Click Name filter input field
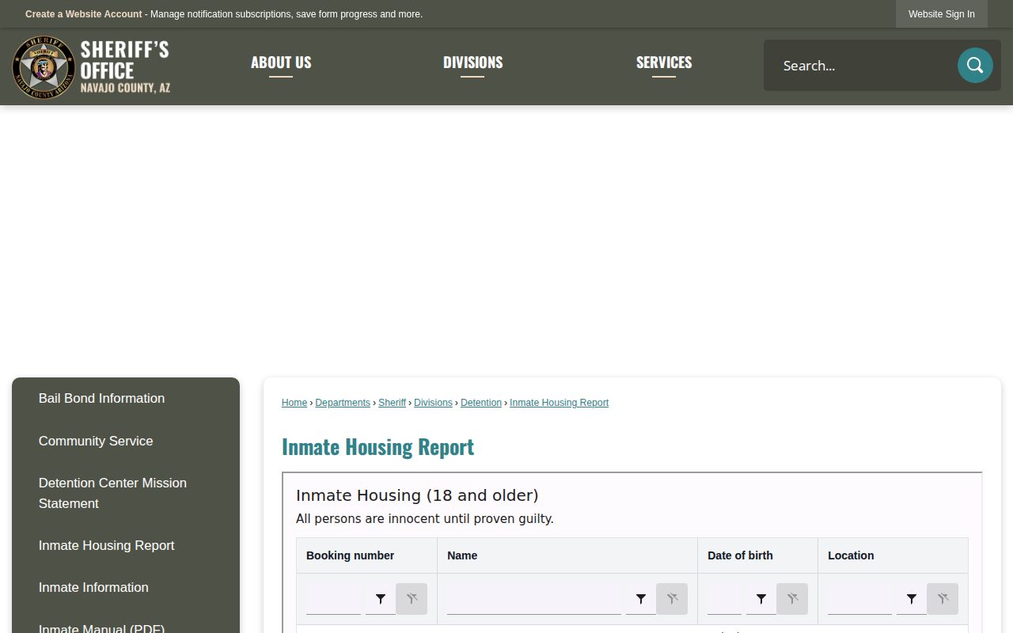Screen dimensions: 1013x633 pos(534,599)
